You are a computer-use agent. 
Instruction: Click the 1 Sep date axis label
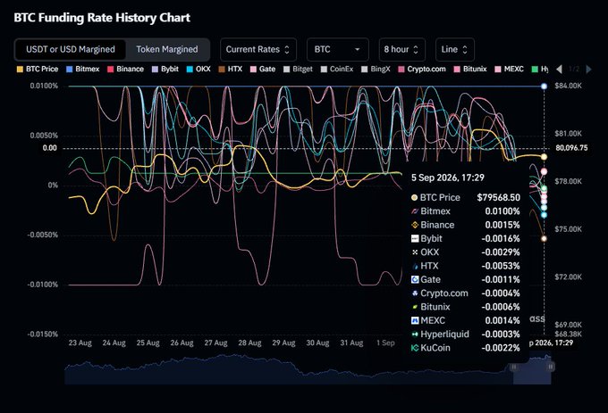[x=386, y=343]
